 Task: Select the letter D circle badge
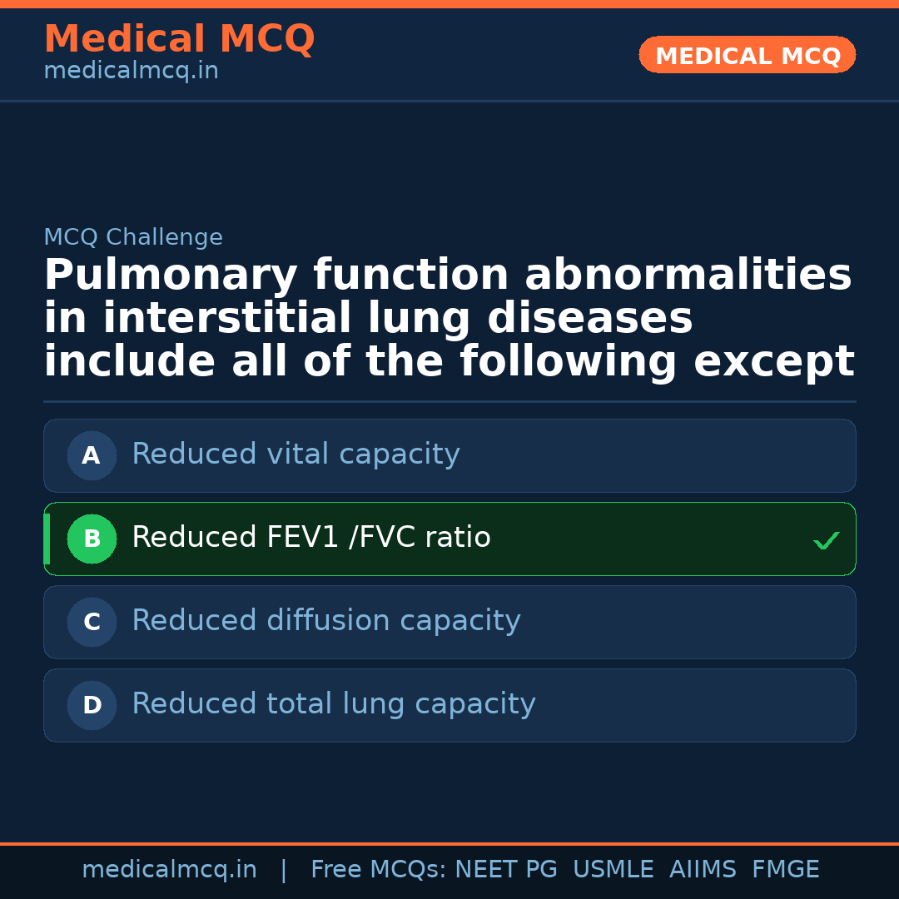92,705
